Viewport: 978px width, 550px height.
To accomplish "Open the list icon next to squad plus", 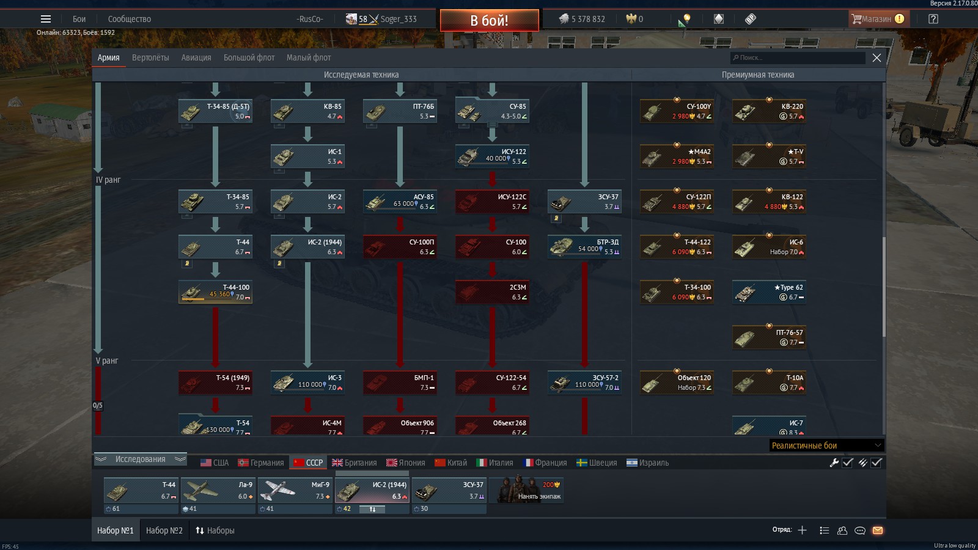I will pyautogui.click(x=824, y=530).
